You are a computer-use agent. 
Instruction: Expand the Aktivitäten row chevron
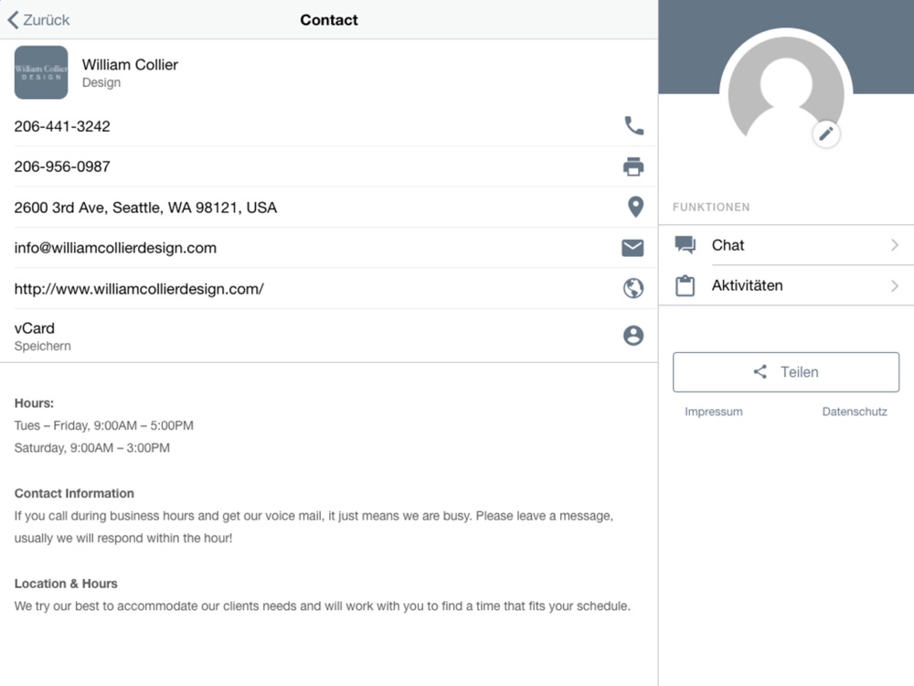(x=895, y=286)
